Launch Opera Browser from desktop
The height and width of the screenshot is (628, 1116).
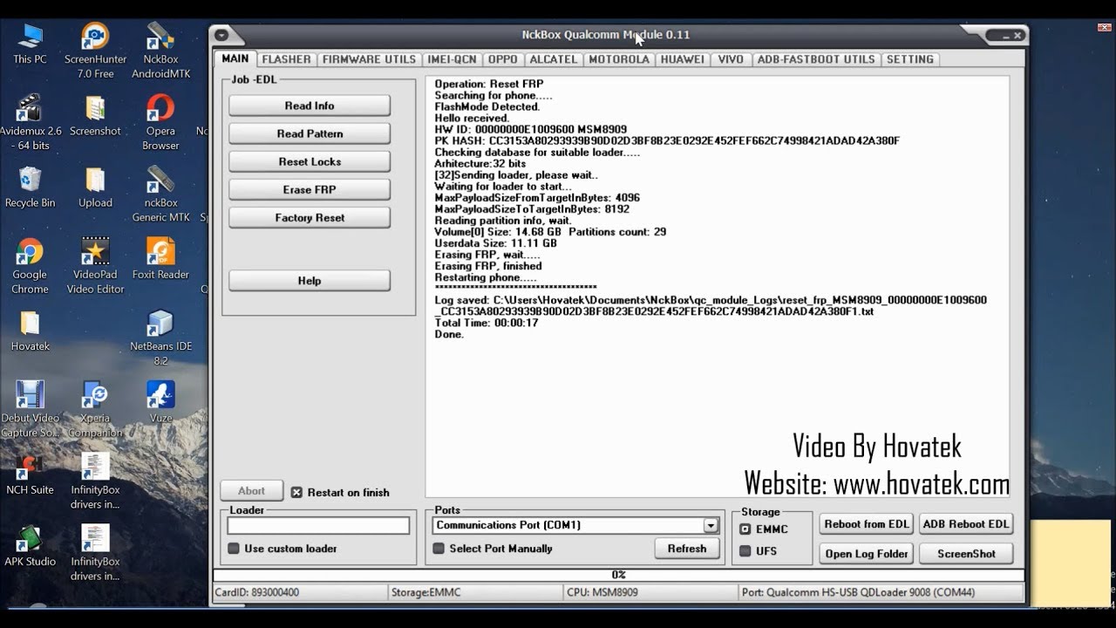click(x=160, y=122)
